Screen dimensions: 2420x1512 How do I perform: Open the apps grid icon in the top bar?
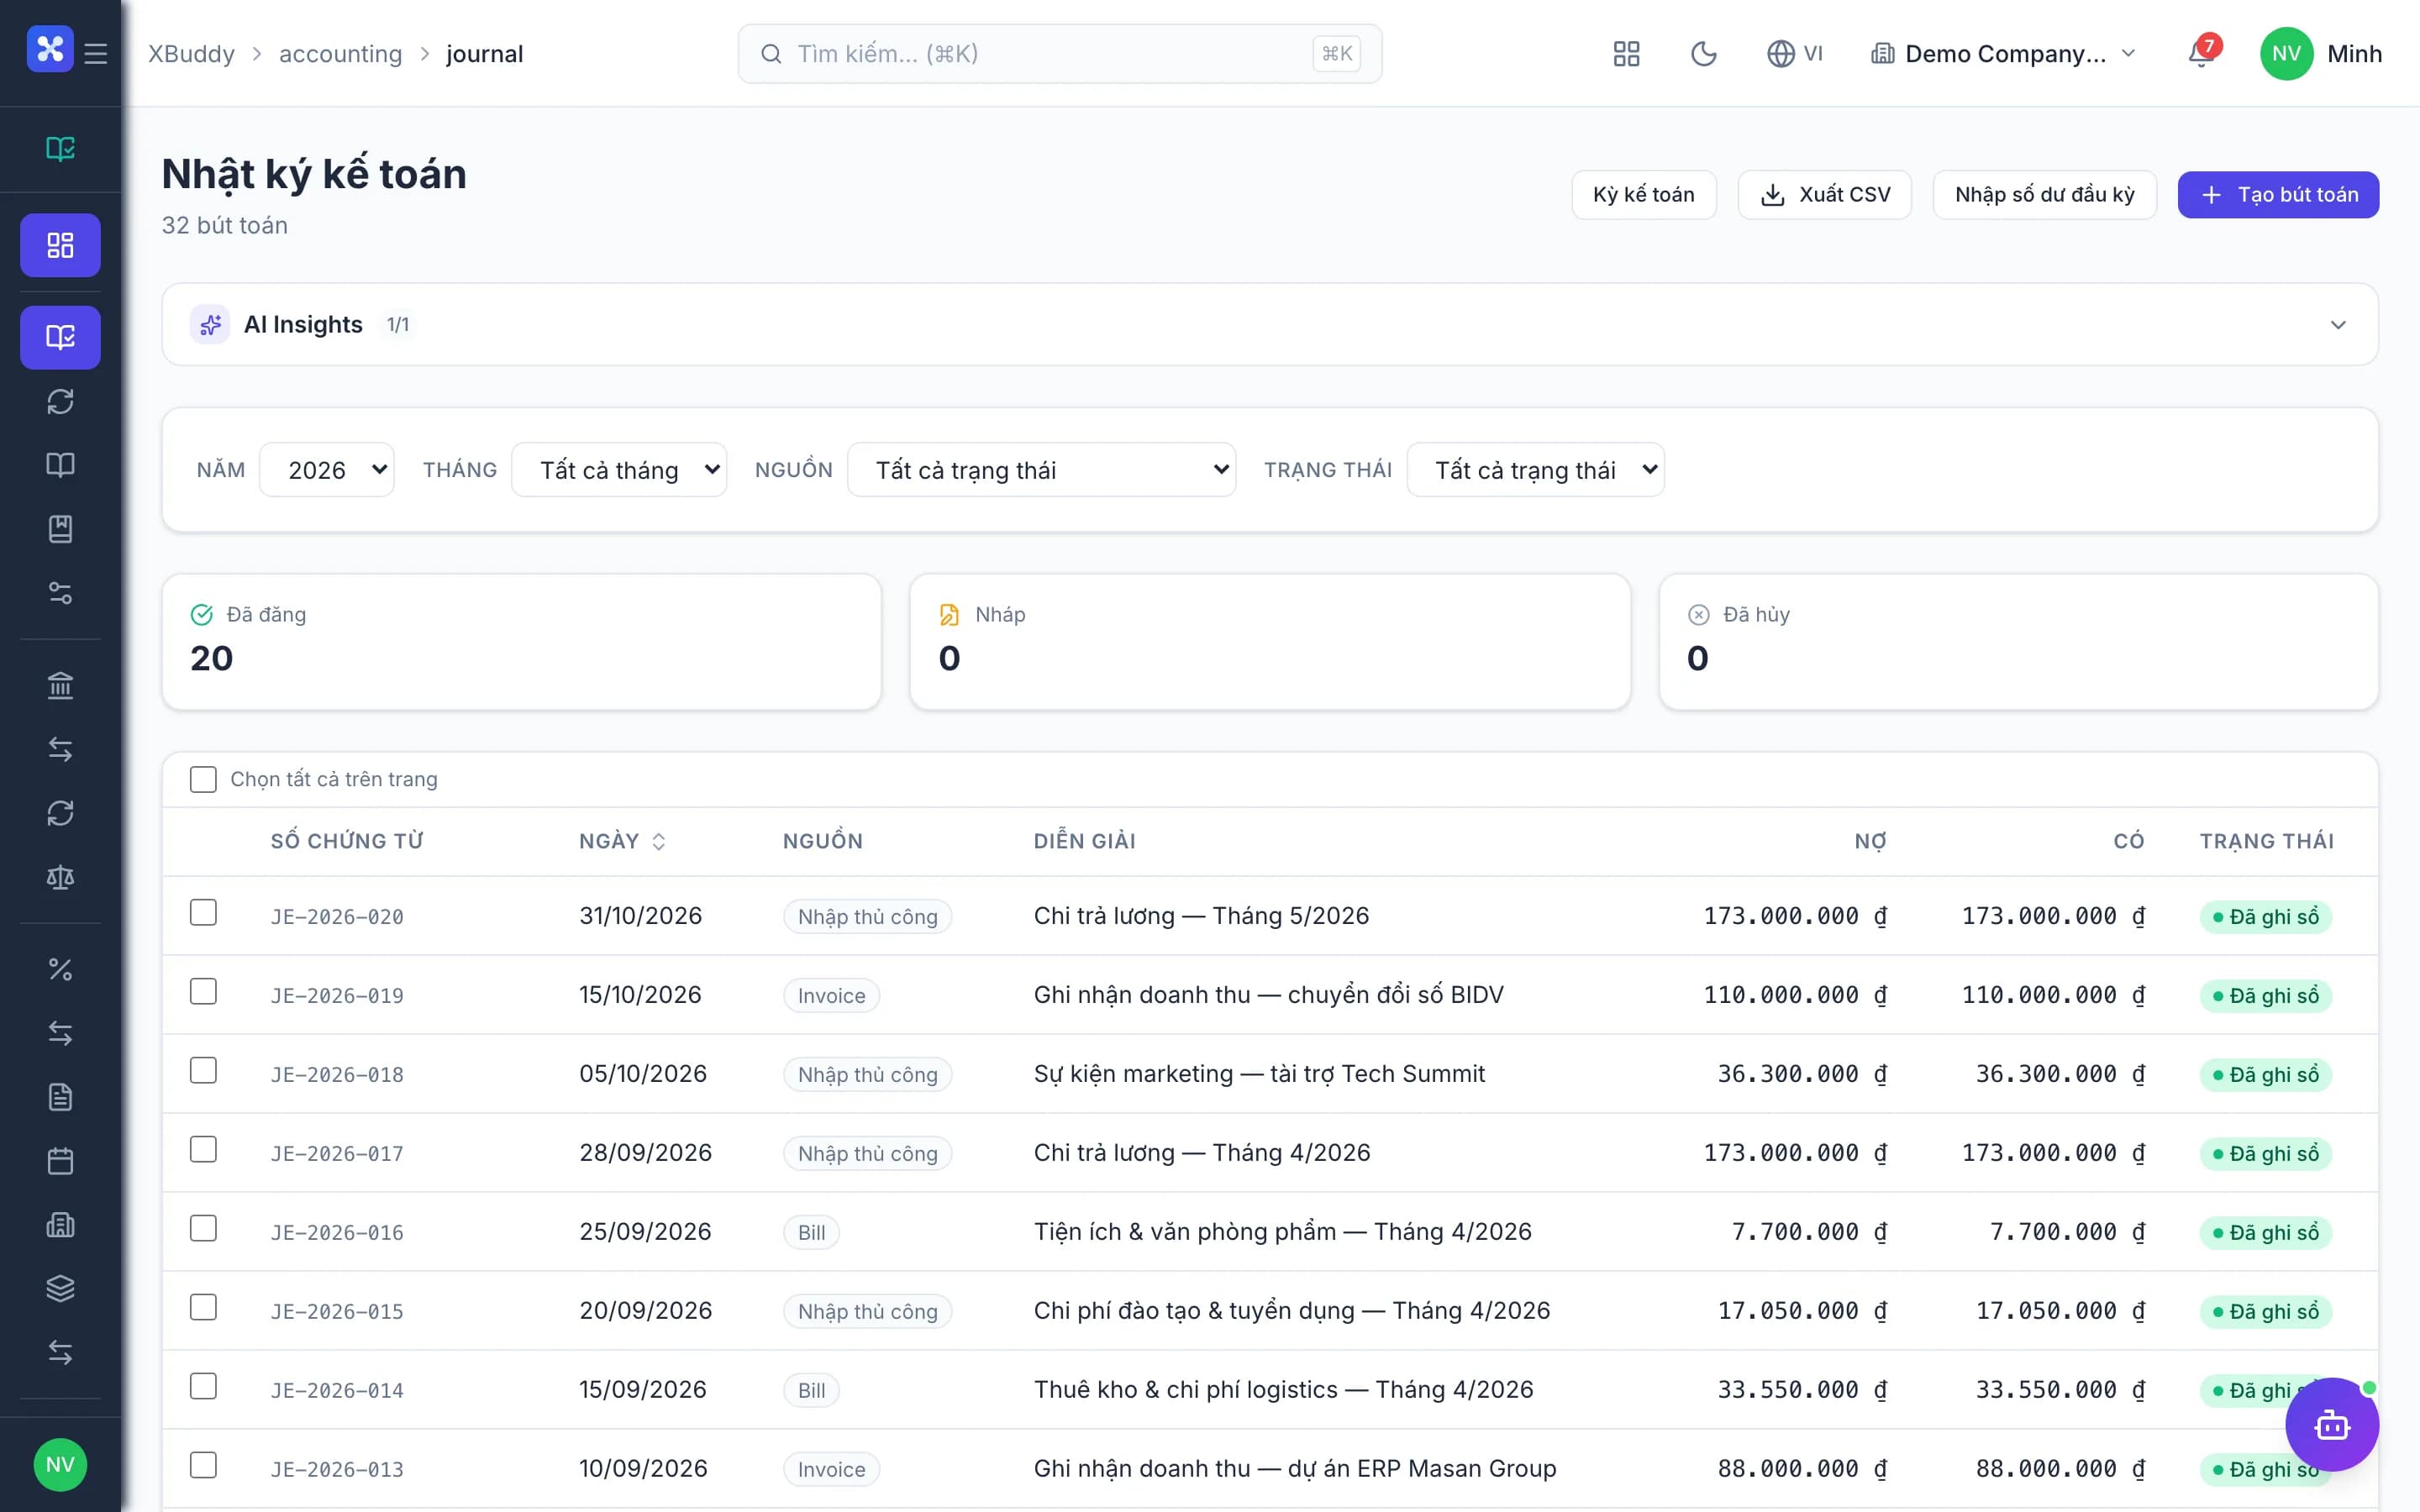point(1627,54)
